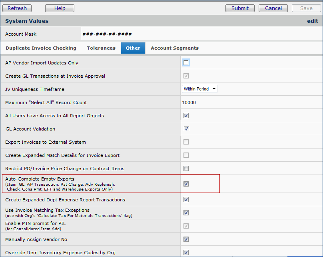Go to Account Segments tab
The image size is (323, 257).
174,48
